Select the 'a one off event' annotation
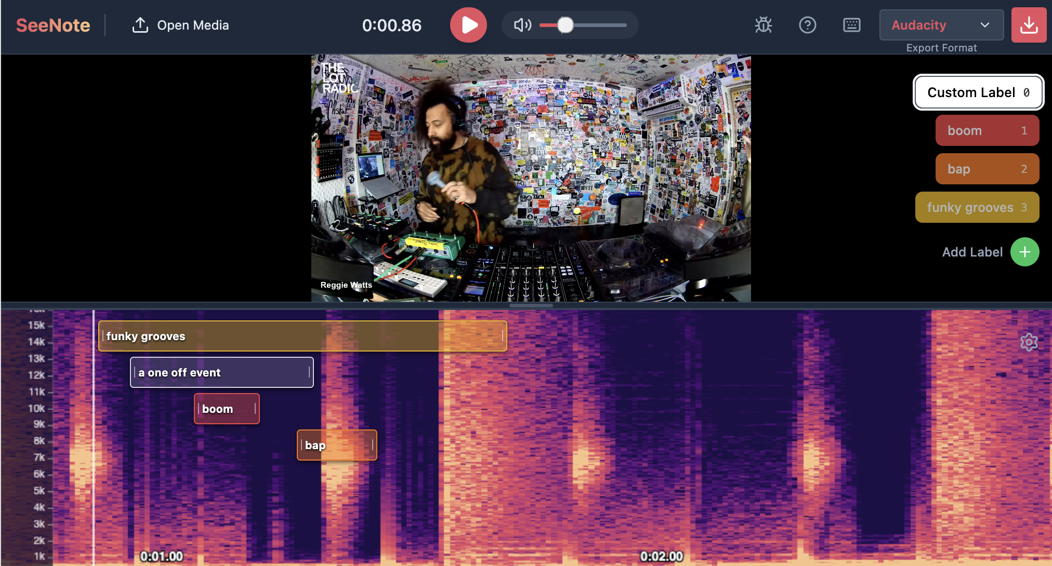The height and width of the screenshot is (566, 1052). pos(221,373)
